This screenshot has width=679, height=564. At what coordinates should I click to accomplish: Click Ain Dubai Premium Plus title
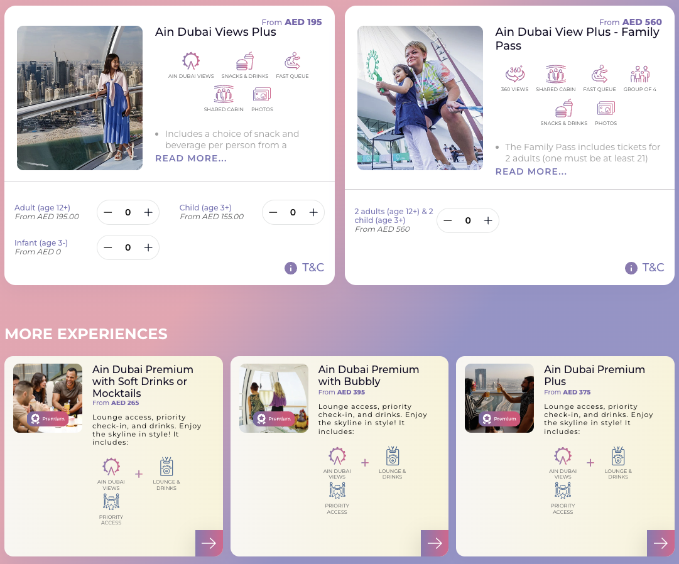595,375
